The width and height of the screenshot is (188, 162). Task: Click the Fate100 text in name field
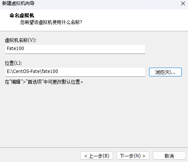point(15,49)
